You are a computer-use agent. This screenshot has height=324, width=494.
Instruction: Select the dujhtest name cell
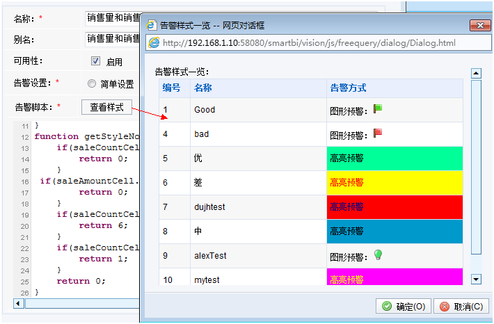(258, 207)
